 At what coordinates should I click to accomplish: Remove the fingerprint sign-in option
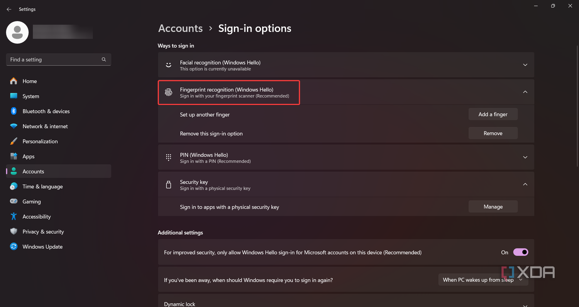point(493,133)
